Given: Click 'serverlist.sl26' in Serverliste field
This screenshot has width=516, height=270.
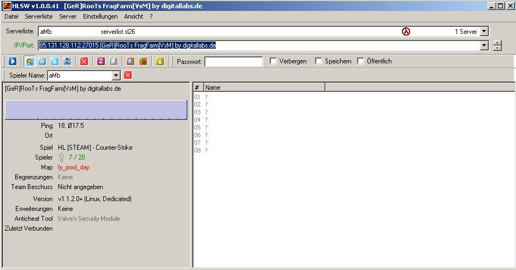Looking at the screenshot, I should point(118,32).
